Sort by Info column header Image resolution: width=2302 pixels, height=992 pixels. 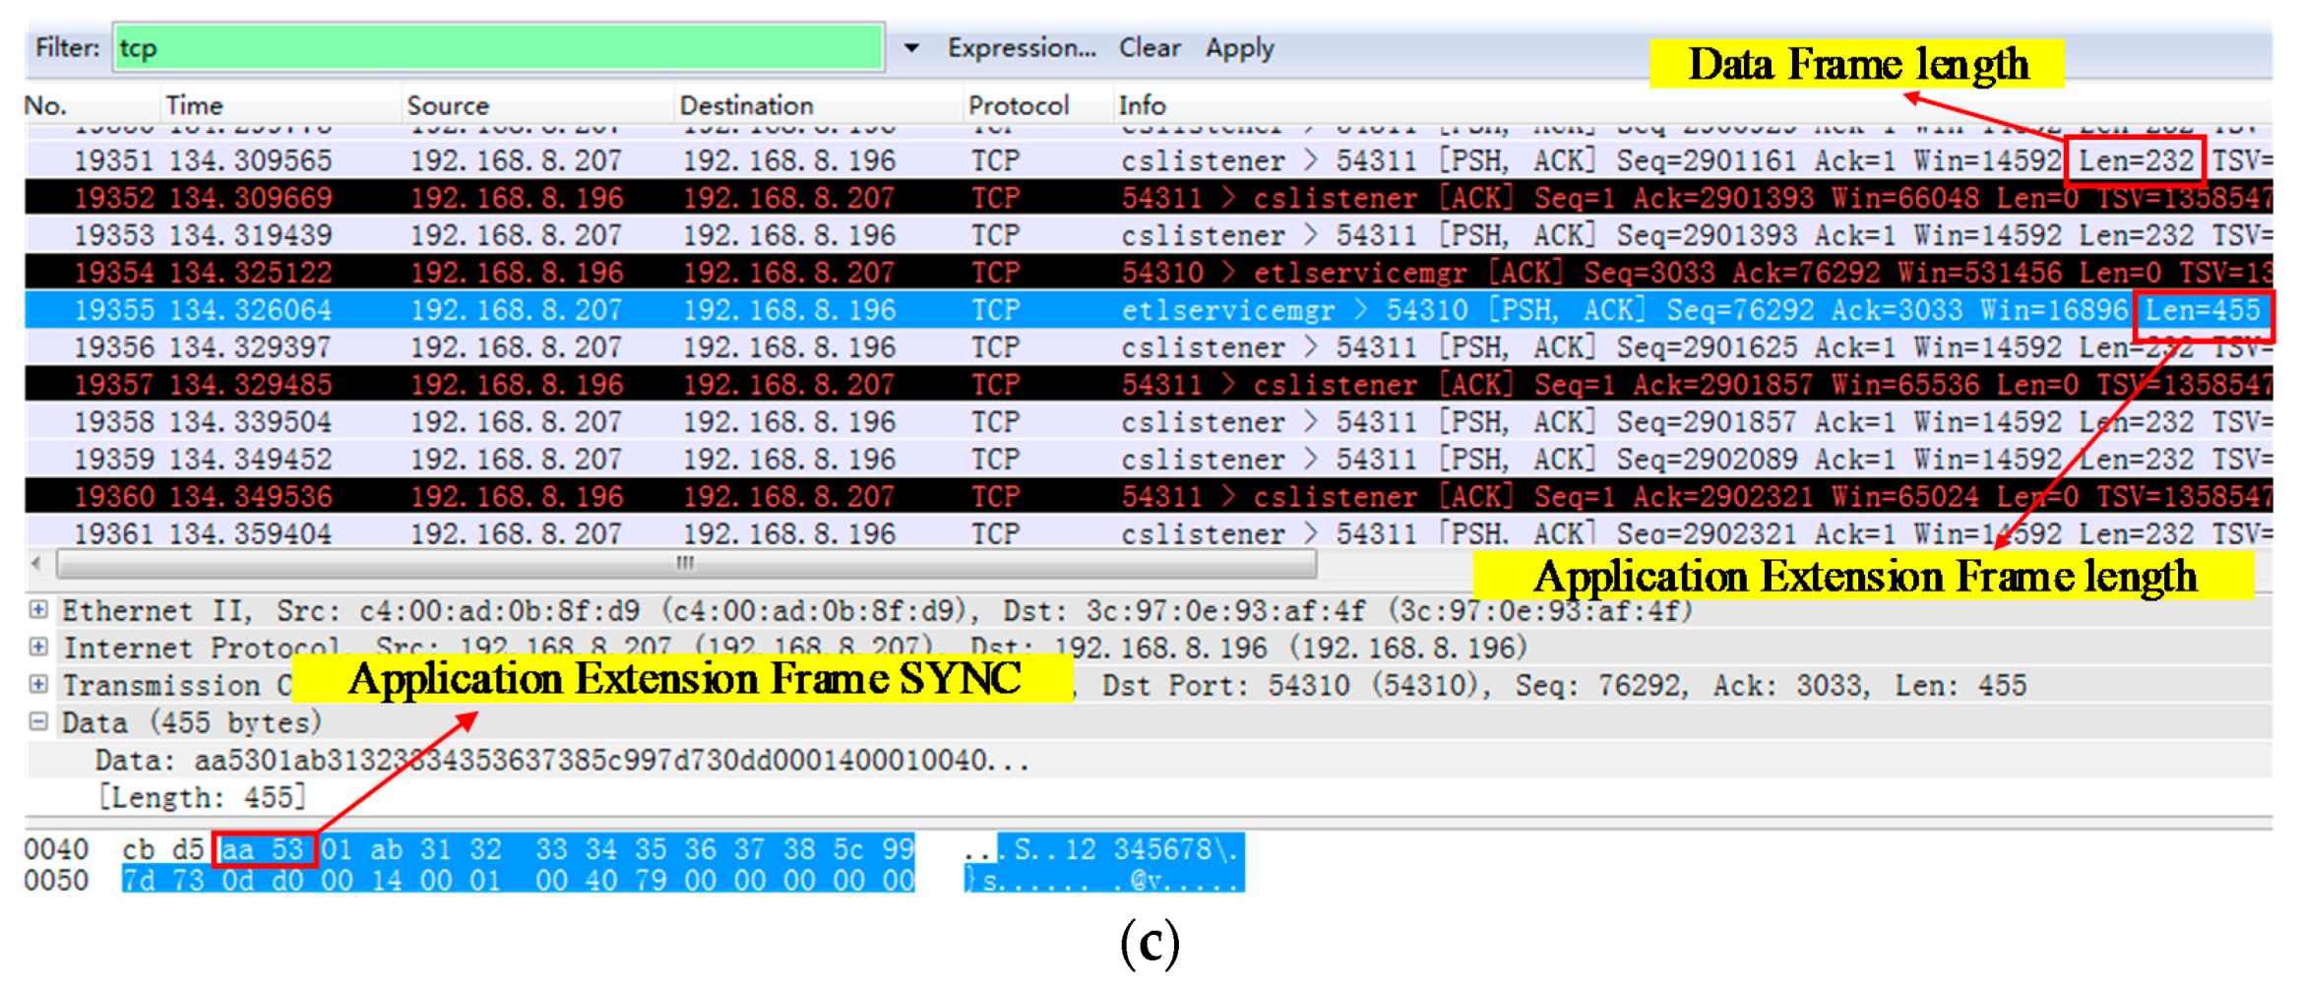pos(1142,105)
